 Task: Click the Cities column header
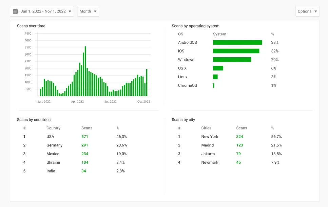pyautogui.click(x=206, y=128)
